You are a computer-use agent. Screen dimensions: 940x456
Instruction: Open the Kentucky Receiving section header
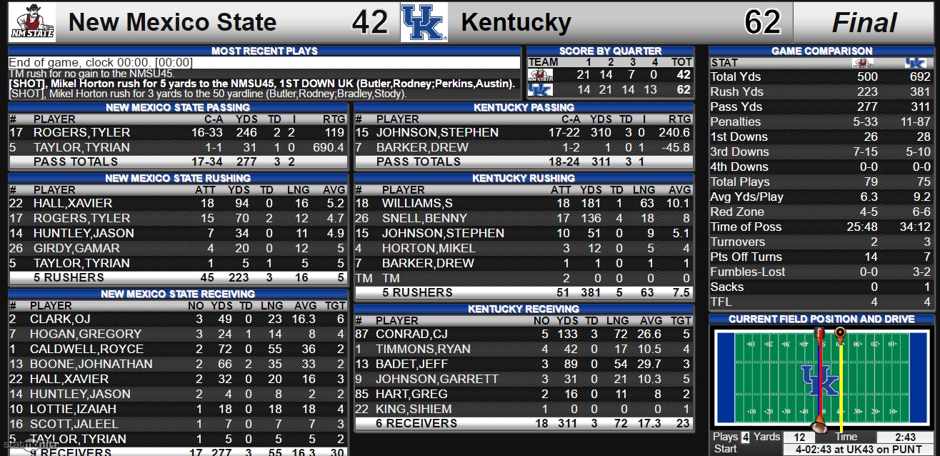click(x=524, y=309)
